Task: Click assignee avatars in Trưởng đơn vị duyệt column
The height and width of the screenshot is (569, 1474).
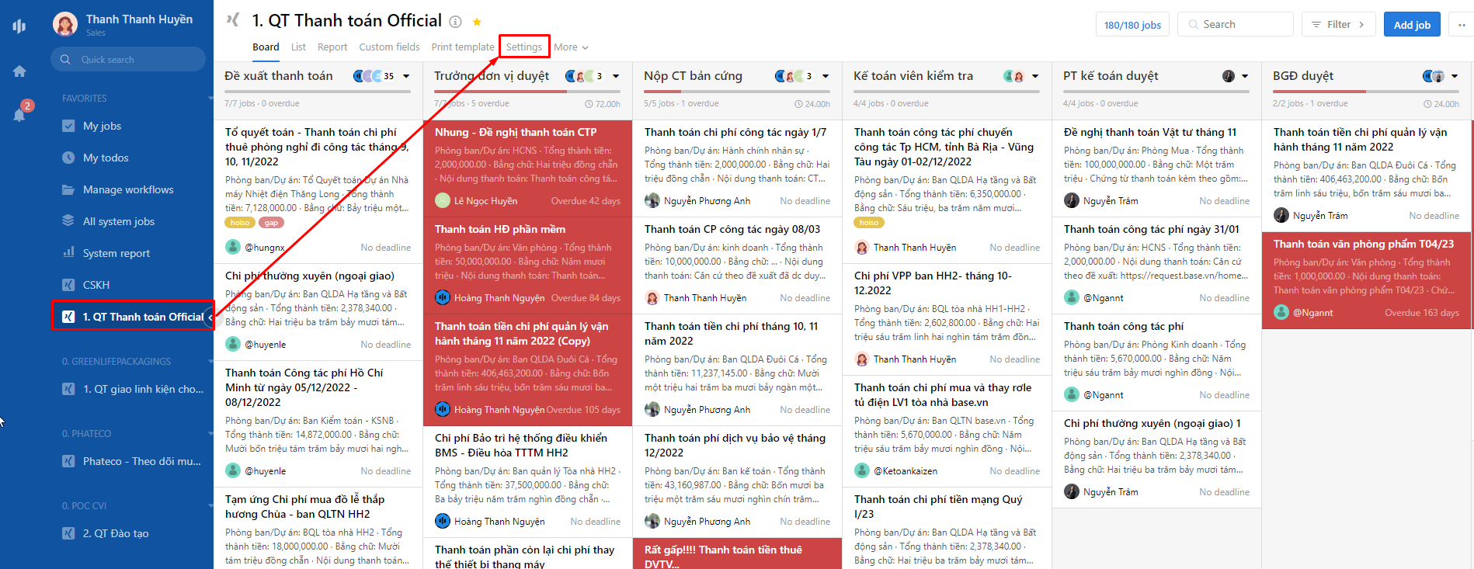Action: click(x=584, y=76)
